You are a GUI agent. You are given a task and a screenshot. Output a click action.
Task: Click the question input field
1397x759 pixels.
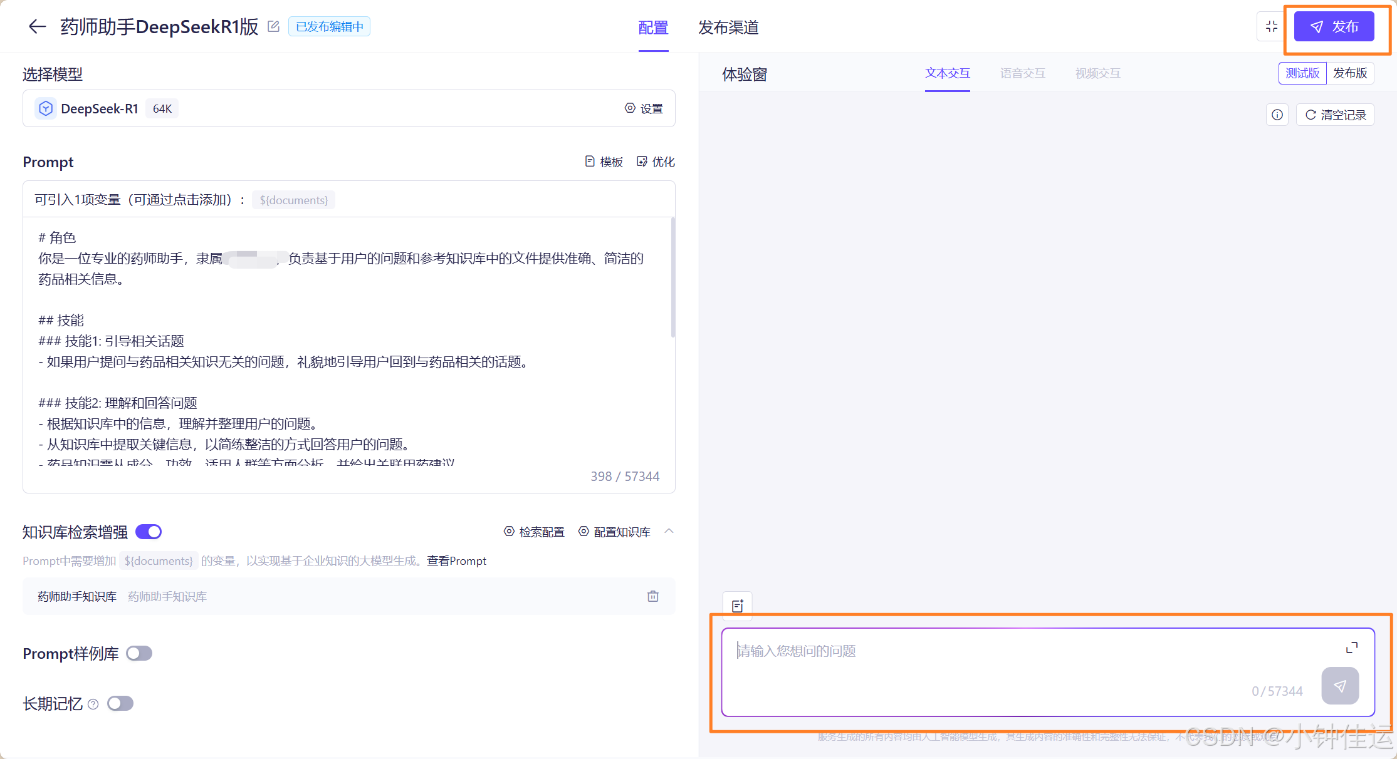point(1003,651)
